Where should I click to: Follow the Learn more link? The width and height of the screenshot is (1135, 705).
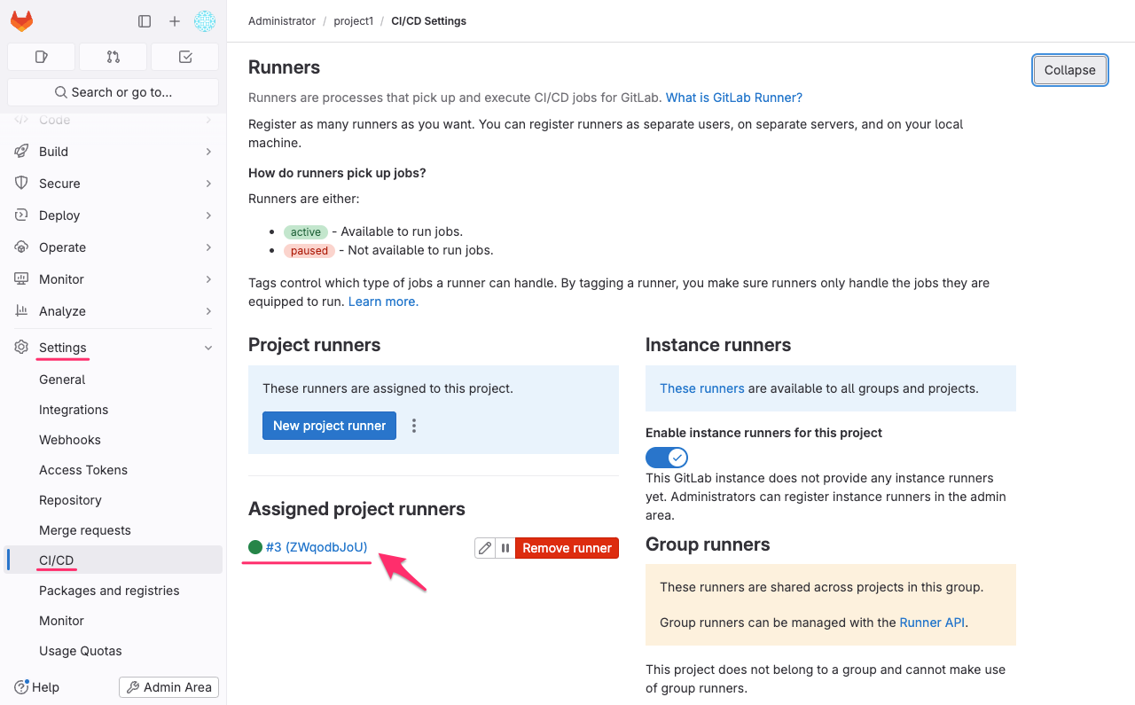pos(383,302)
